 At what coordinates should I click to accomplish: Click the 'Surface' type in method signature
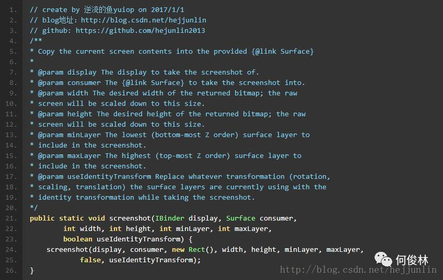(241, 218)
